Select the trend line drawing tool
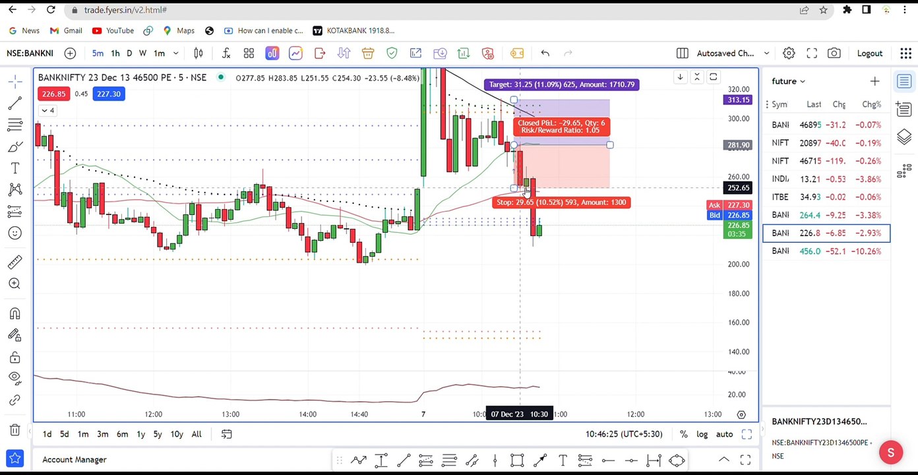This screenshot has width=918, height=475. 15,103
